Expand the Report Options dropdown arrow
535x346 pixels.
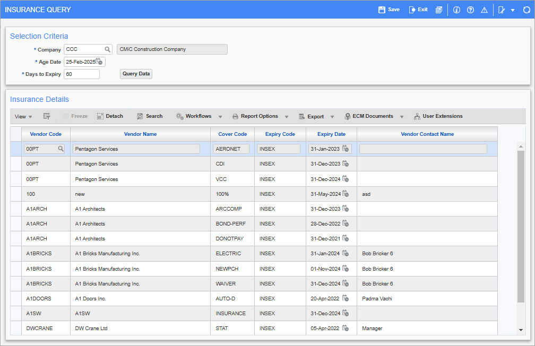point(287,117)
